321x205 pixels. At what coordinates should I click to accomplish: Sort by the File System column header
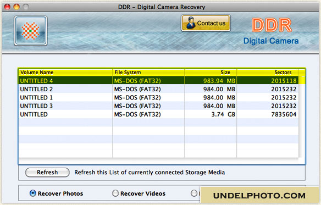click(148, 73)
